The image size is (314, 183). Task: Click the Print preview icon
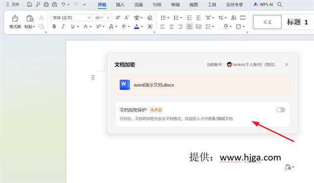coord(54,4)
